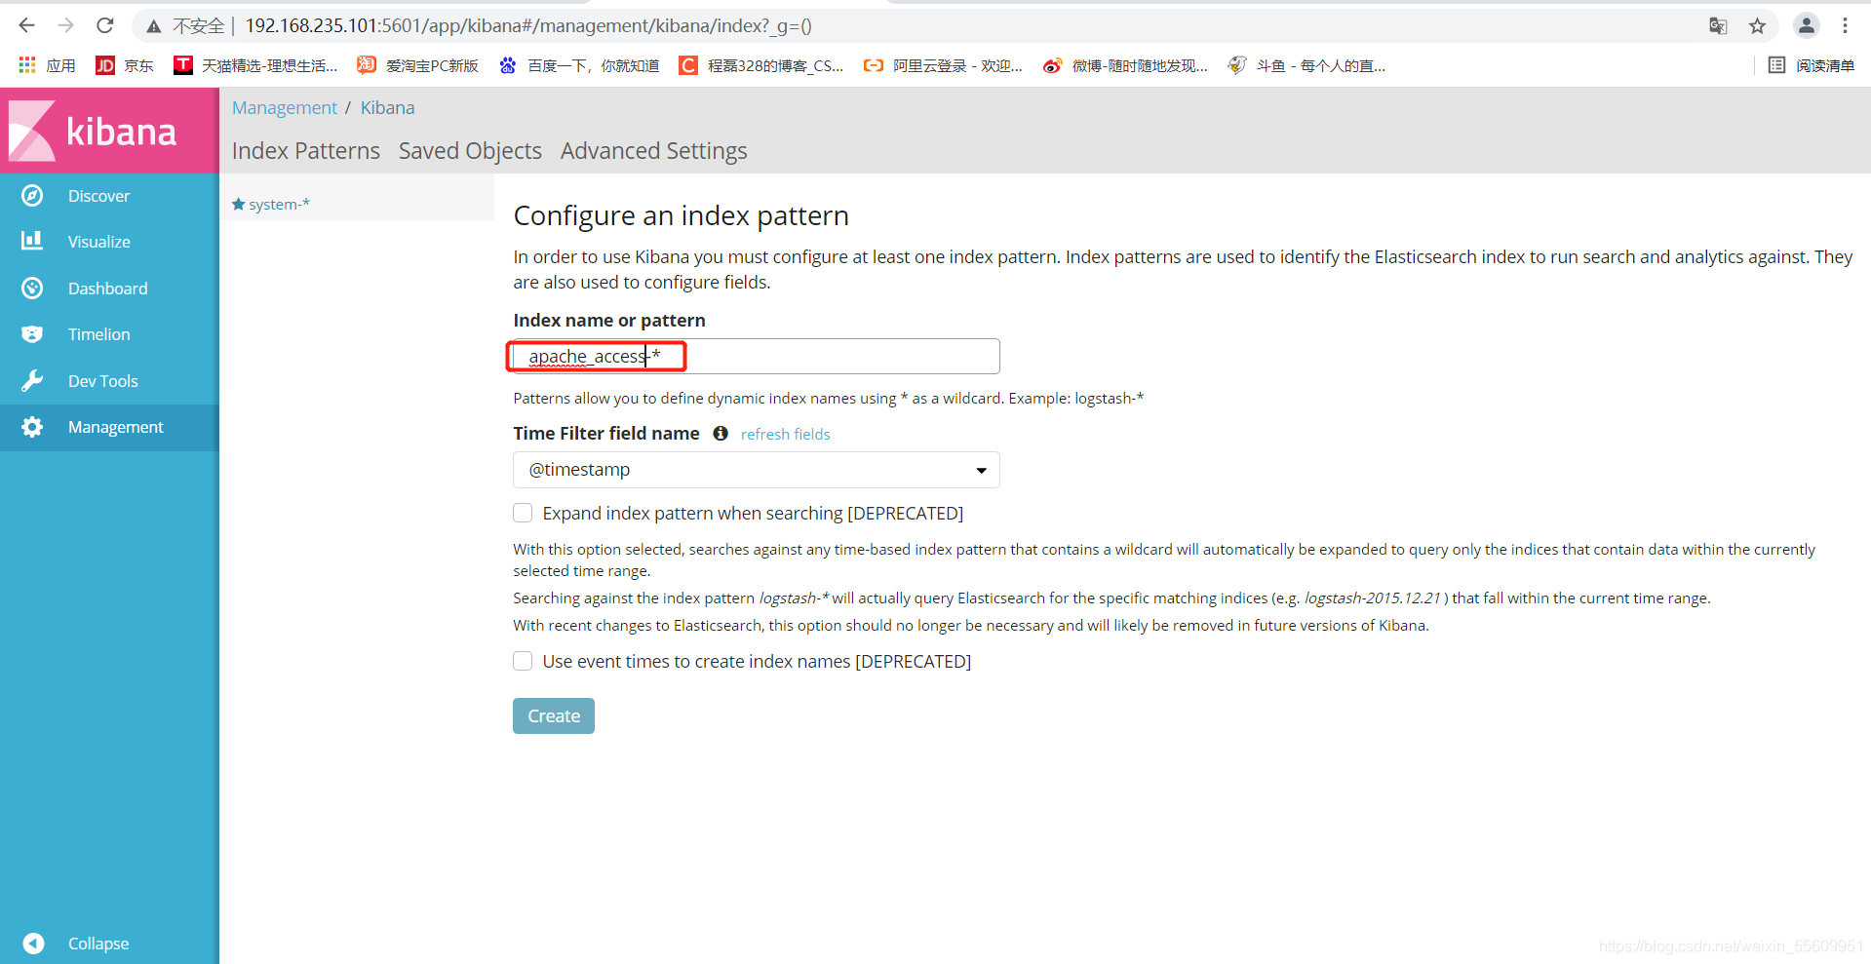Image resolution: width=1871 pixels, height=964 pixels.
Task: Switch to the Advanced Settings tab
Action: (x=654, y=151)
